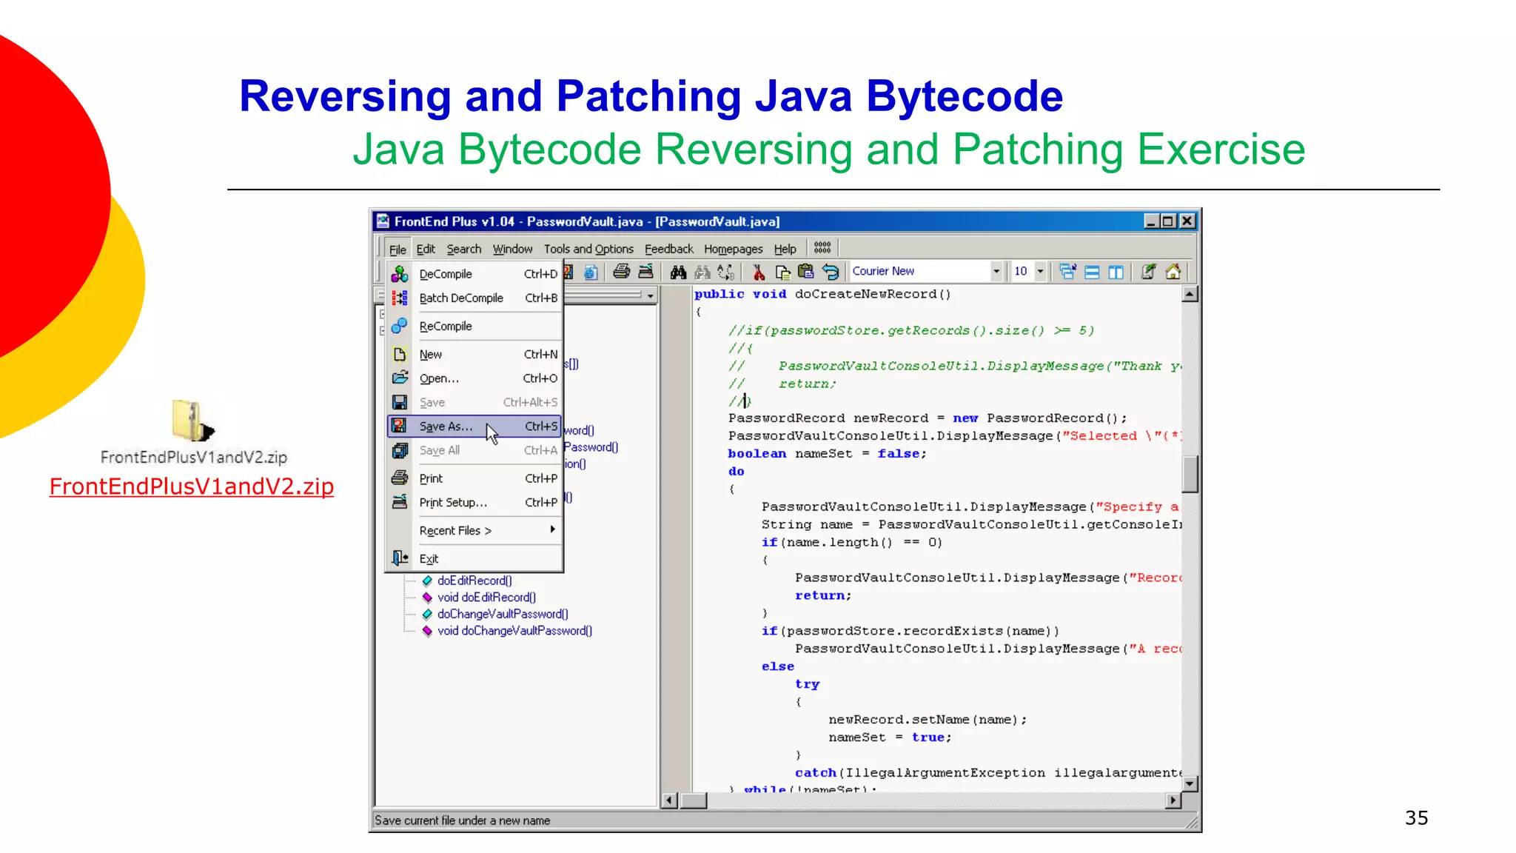
Task: Click the notepad edit toolbar icon
Action: coord(1148,272)
